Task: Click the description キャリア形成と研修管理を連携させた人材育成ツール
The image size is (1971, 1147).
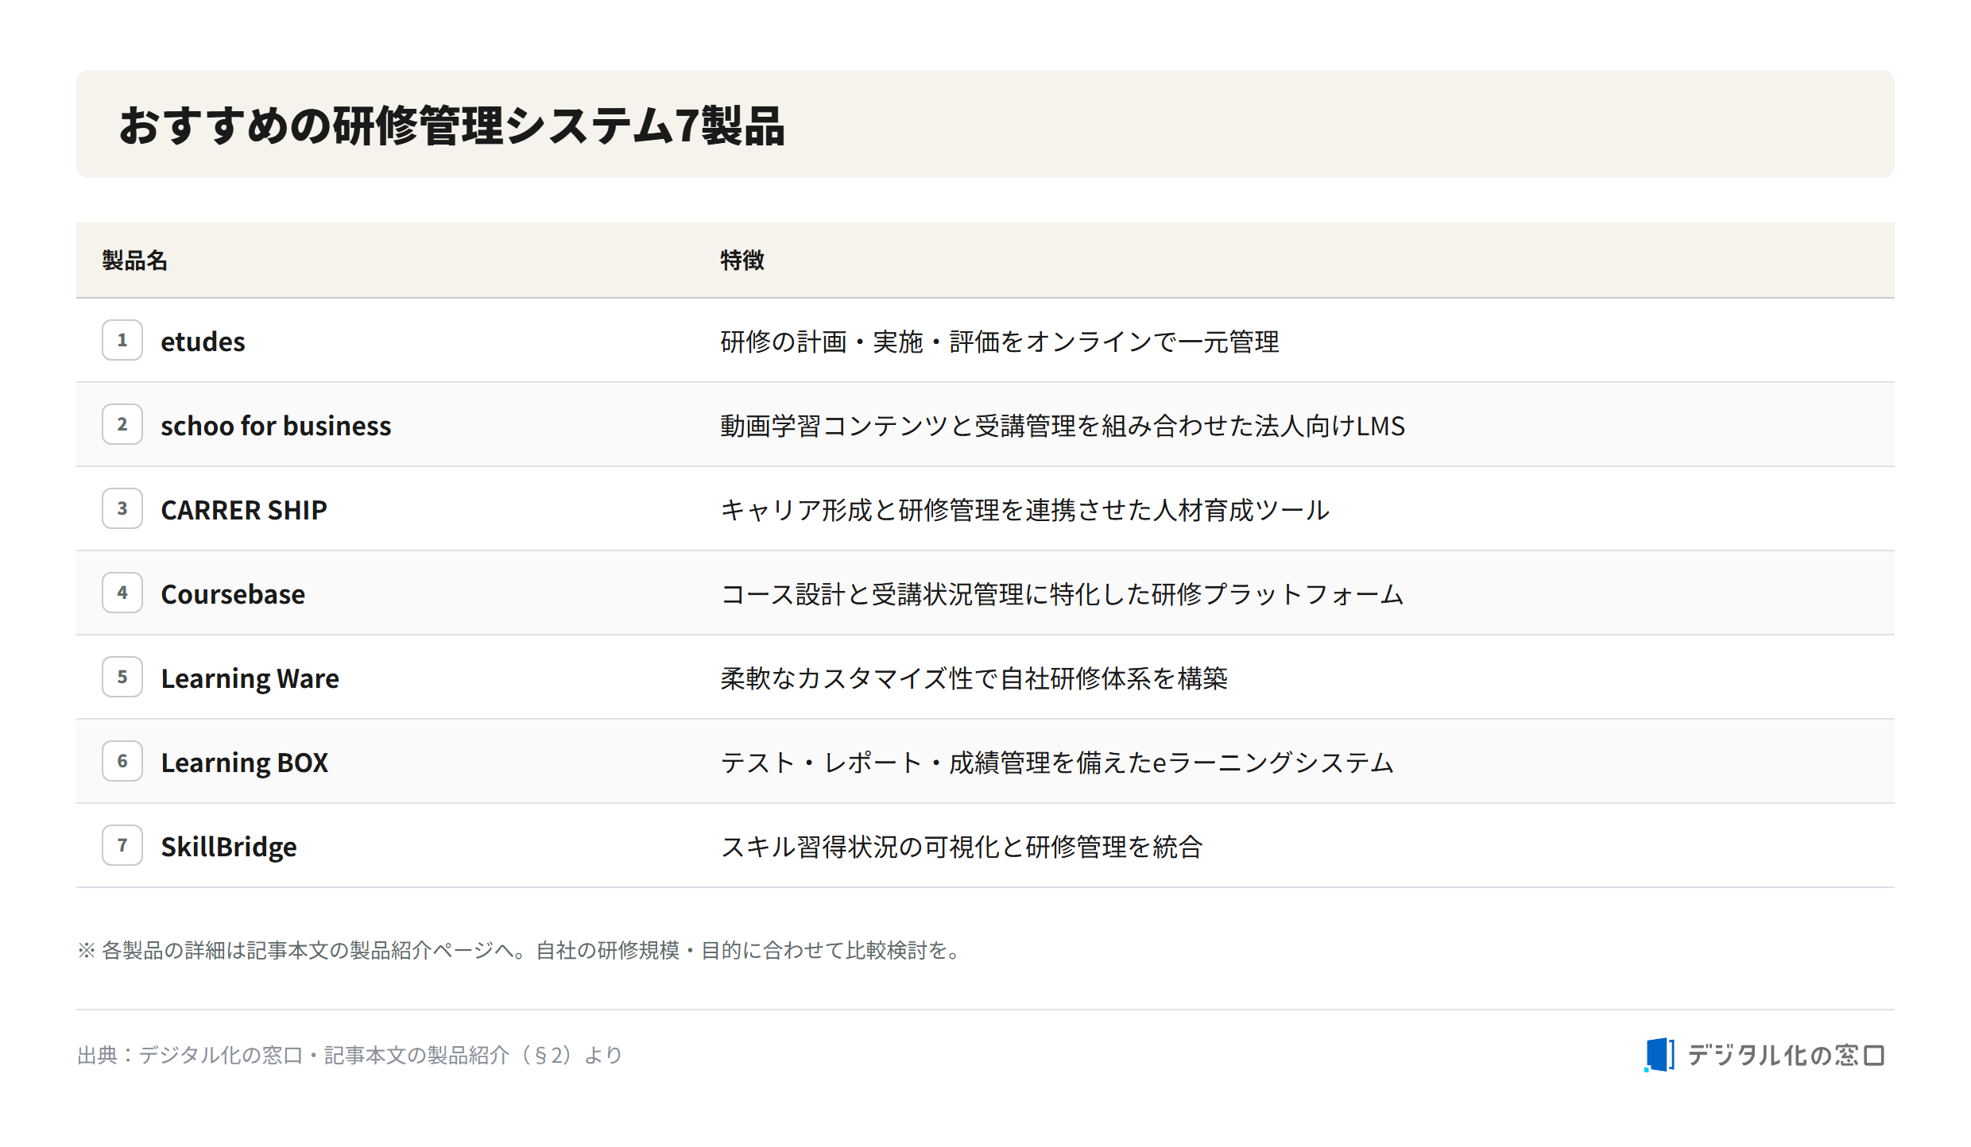Action: [1024, 510]
